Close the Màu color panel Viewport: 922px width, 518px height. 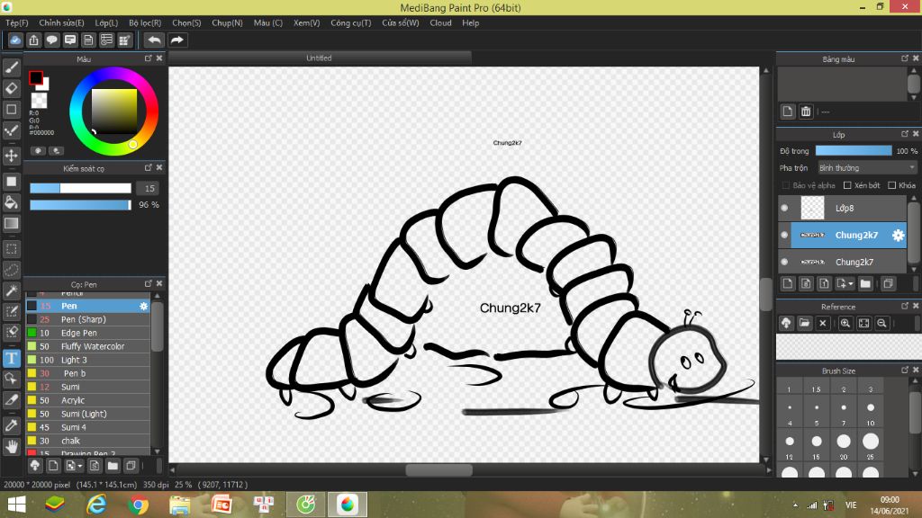pos(159,58)
